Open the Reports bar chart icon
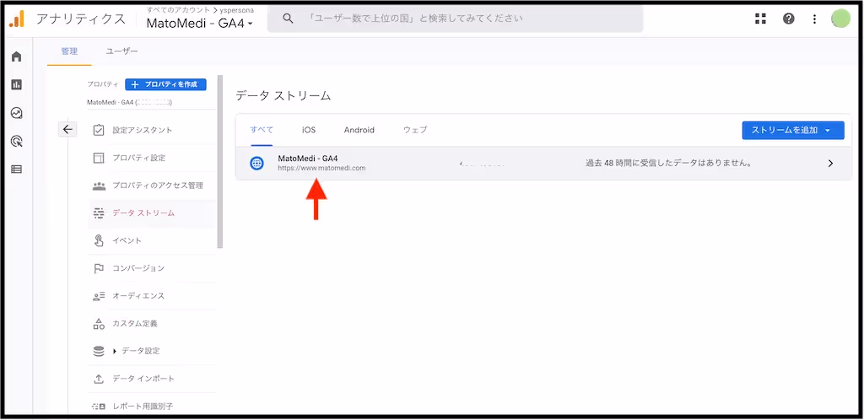 coord(17,85)
